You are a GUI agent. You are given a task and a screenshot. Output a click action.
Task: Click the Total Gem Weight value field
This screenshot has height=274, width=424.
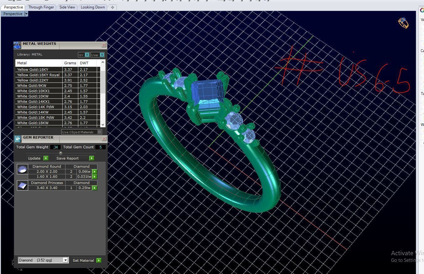(55, 147)
